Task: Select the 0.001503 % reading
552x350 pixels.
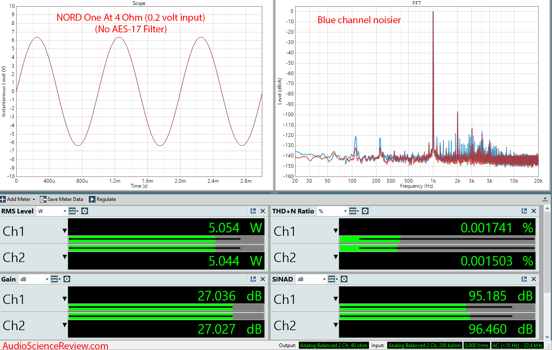Action: click(497, 261)
